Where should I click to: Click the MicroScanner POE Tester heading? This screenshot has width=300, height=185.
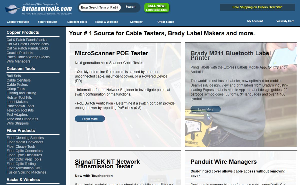(x=111, y=53)
